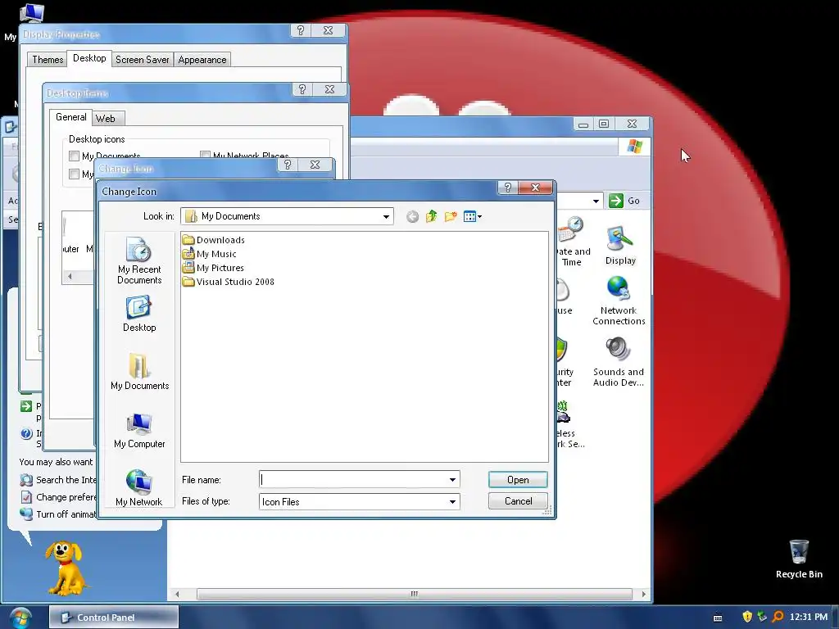Image resolution: width=839 pixels, height=629 pixels.
Task: Click the security shield tray icon
Action: (x=747, y=617)
